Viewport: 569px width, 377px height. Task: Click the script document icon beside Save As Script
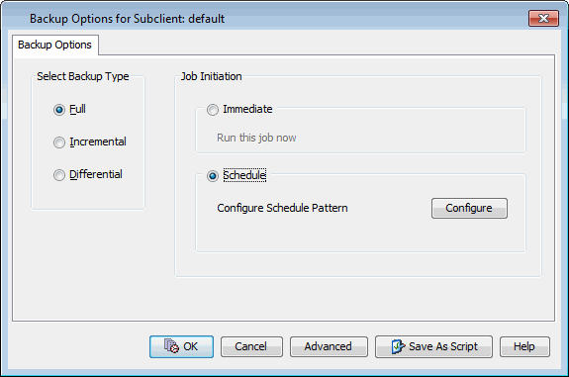398,346
